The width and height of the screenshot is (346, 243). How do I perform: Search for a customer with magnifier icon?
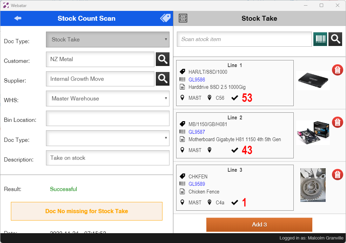pos(162,59)
